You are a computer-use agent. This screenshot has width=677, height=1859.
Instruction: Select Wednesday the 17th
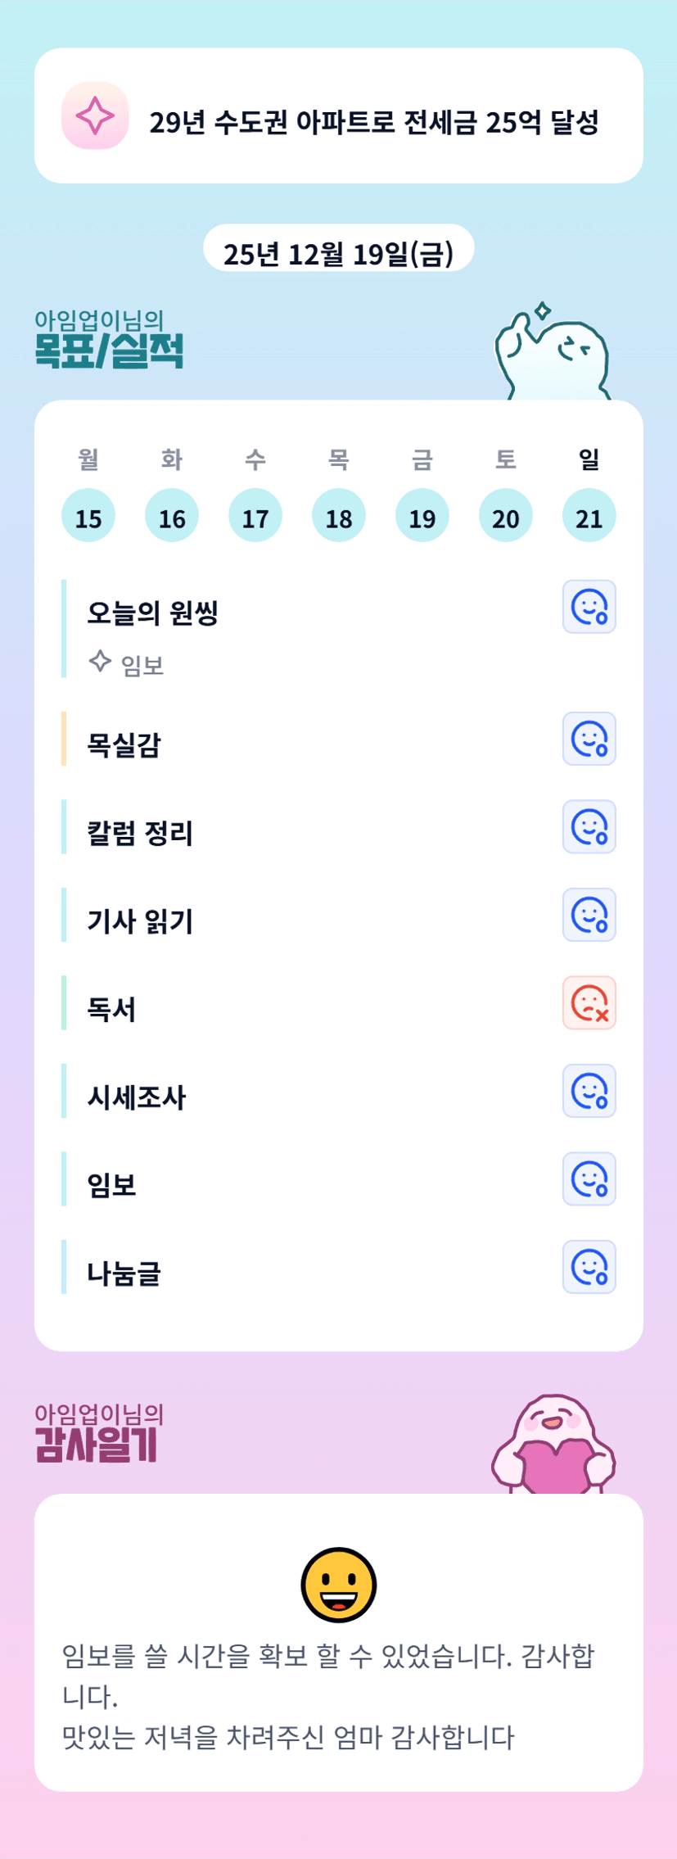(x=255, y=516)
